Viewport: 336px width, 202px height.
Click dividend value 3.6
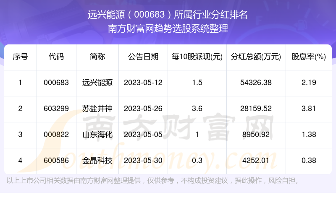197,109
